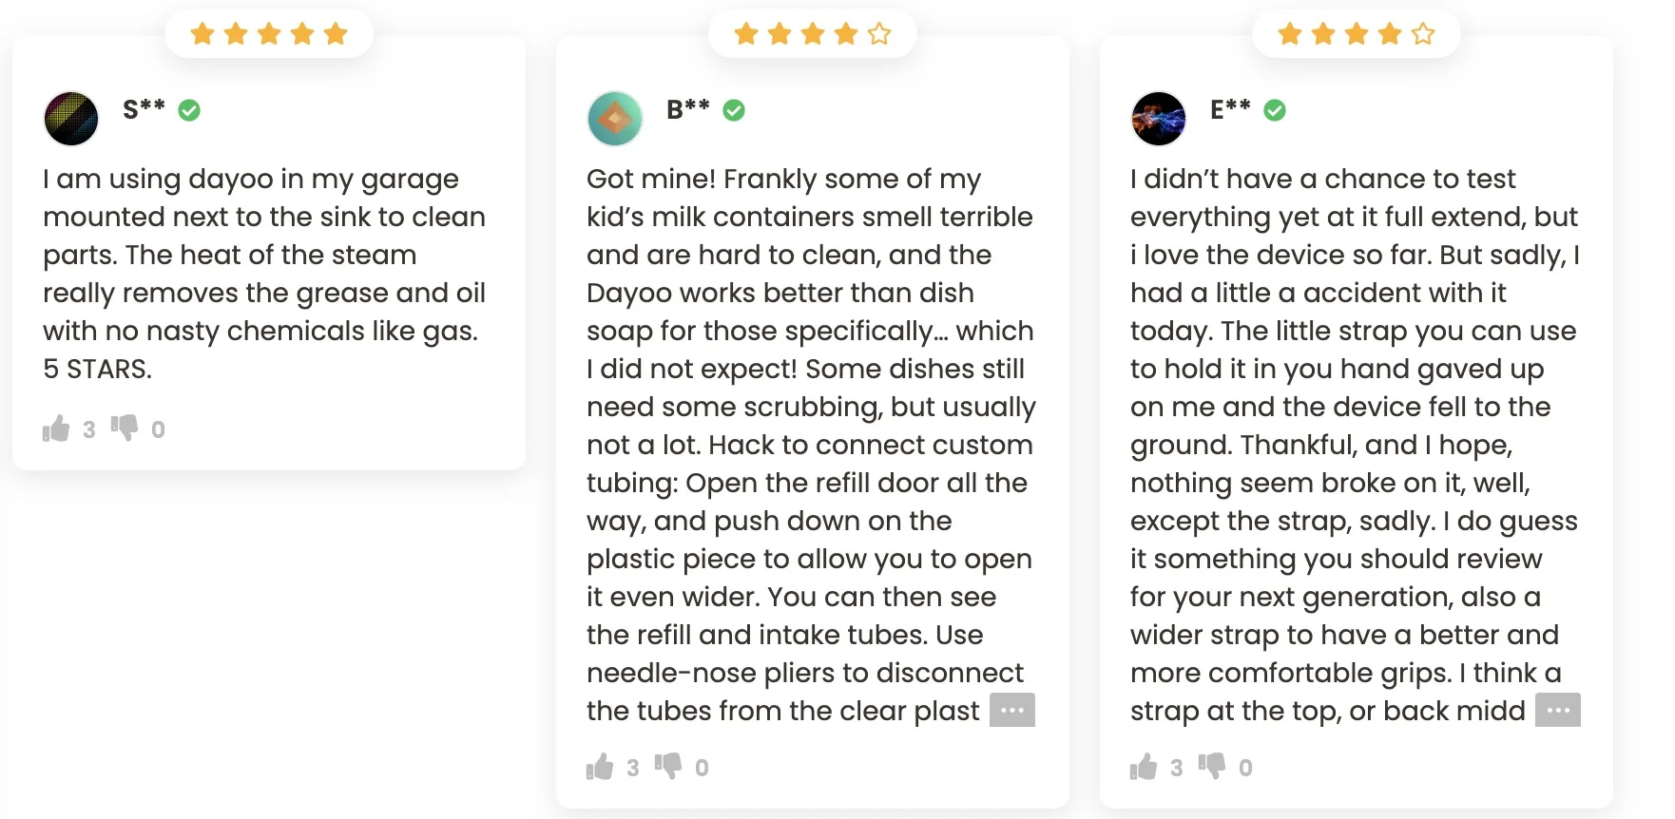Open the E** reviewer avatar
The height and width of the screenshot is (819, 1675).
[x=1159, y=119]
